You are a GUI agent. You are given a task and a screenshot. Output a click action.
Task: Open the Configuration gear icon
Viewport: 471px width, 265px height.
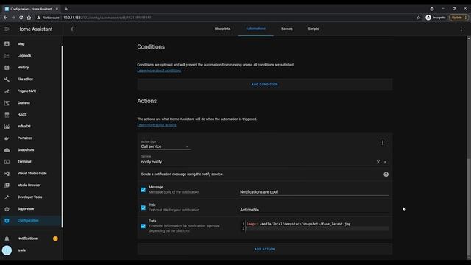7,221
